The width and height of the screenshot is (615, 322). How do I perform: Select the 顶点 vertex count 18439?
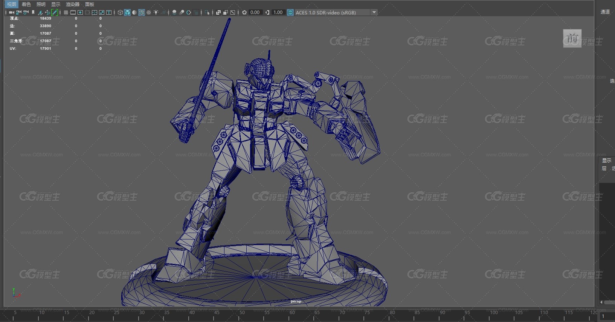(46, 18)
